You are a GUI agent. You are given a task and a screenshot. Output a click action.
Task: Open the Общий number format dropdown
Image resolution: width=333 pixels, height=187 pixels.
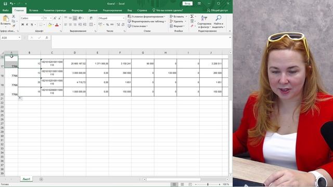pos(123,19)
